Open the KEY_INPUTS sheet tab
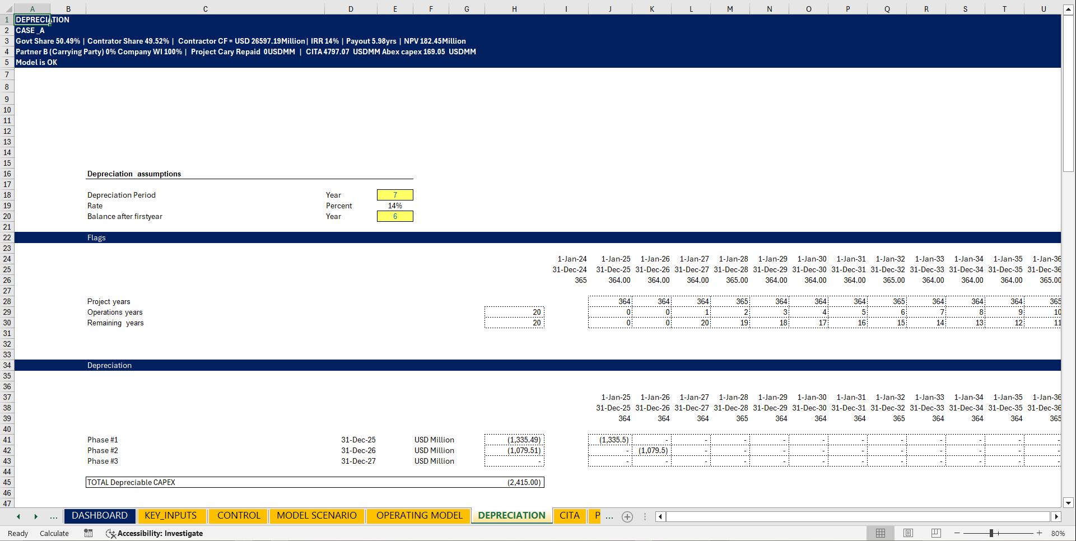 pyautogui.click(x=171, y=515)
